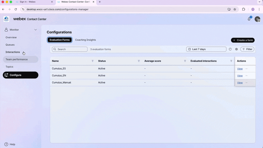This screenshot has height=148, width=263.
Task: Open table settings gear icon
Action: tap(236, 49)
